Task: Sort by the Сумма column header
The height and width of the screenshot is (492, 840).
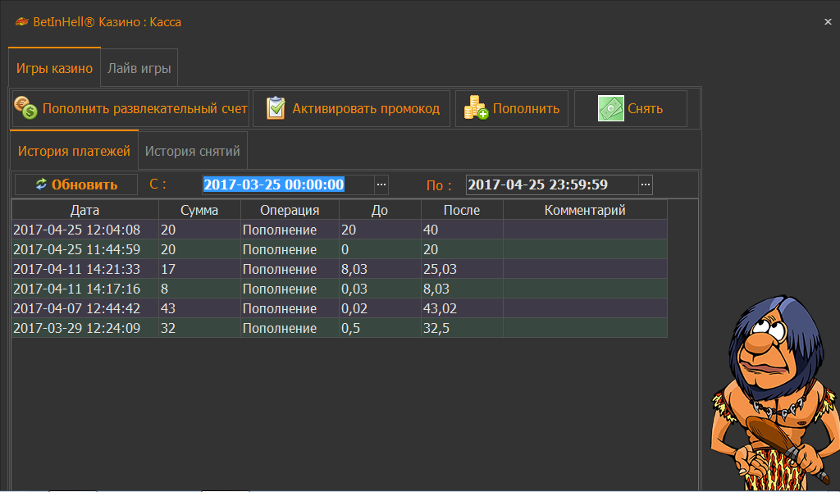Action: (x=199, y=210)
